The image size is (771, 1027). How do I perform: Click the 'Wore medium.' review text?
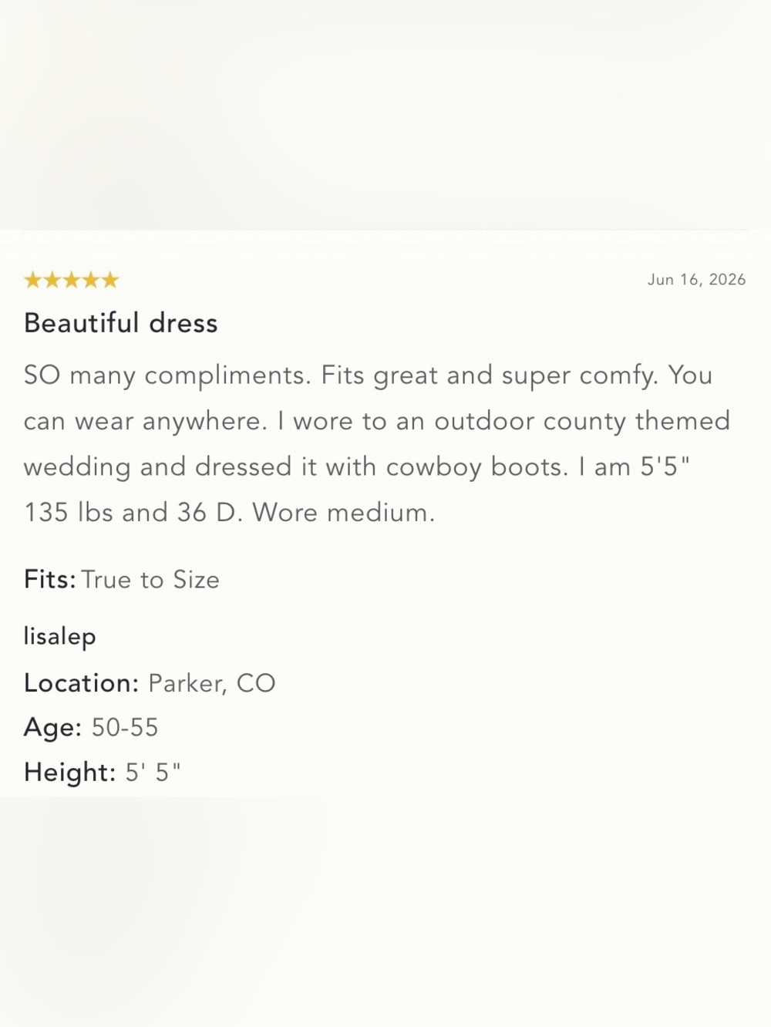coord(344,513)
